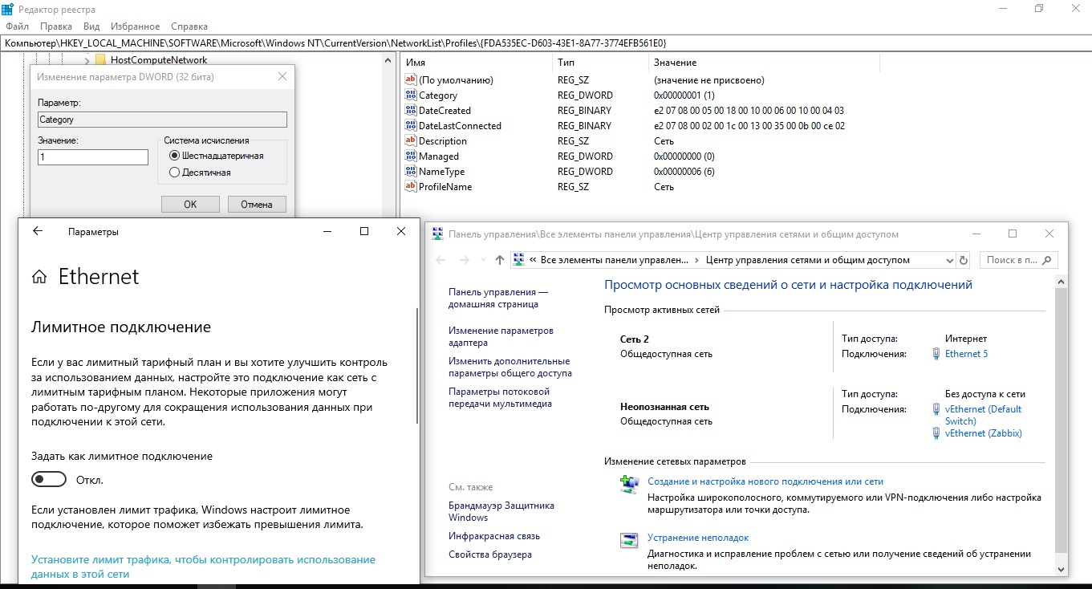Click the troubleshooting icon
This screenshot has width=1092, height=589.
[x=630, y=540]
